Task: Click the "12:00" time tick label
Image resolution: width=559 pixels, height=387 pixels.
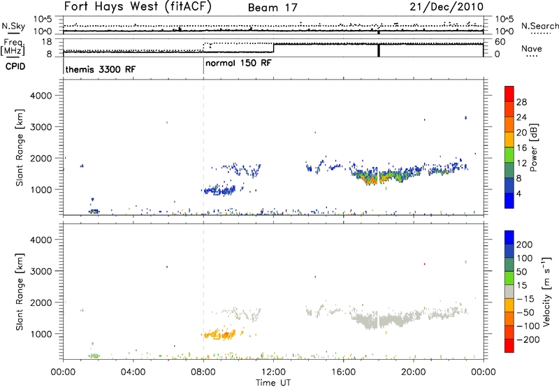Action: coord(273,372)
